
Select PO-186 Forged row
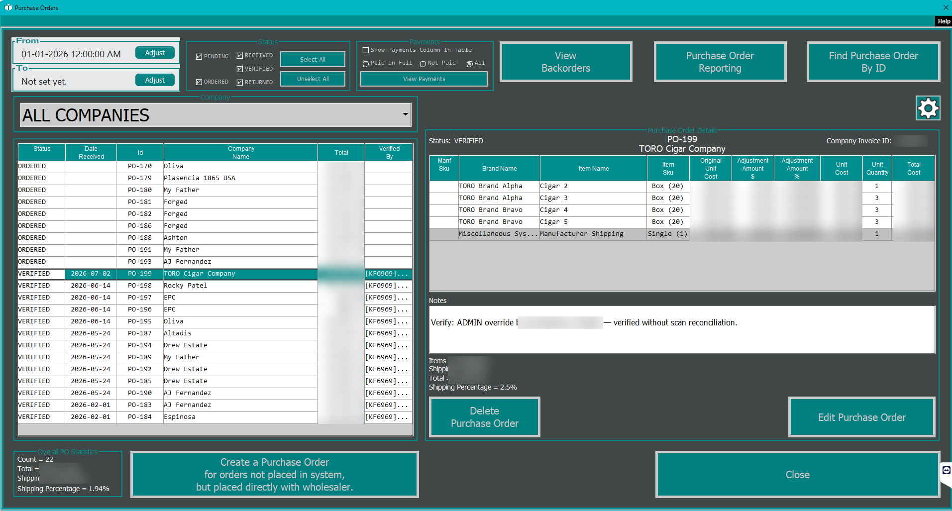pyautogui.click(x=215, y=226)
